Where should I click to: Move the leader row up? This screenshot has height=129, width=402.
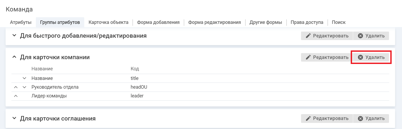[16, 96]
